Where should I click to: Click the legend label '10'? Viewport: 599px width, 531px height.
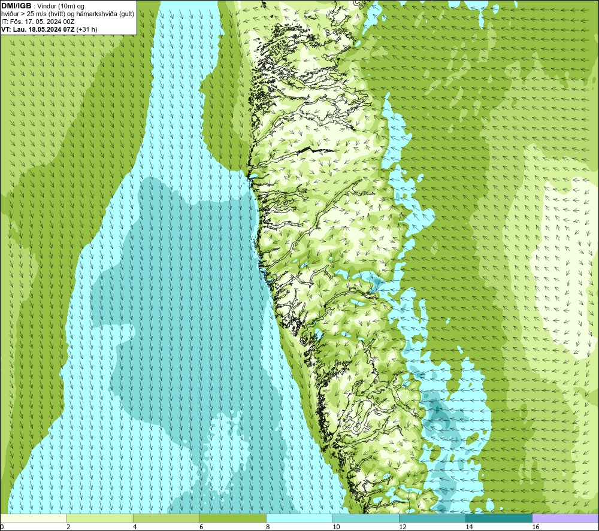[x=336, y=527]
